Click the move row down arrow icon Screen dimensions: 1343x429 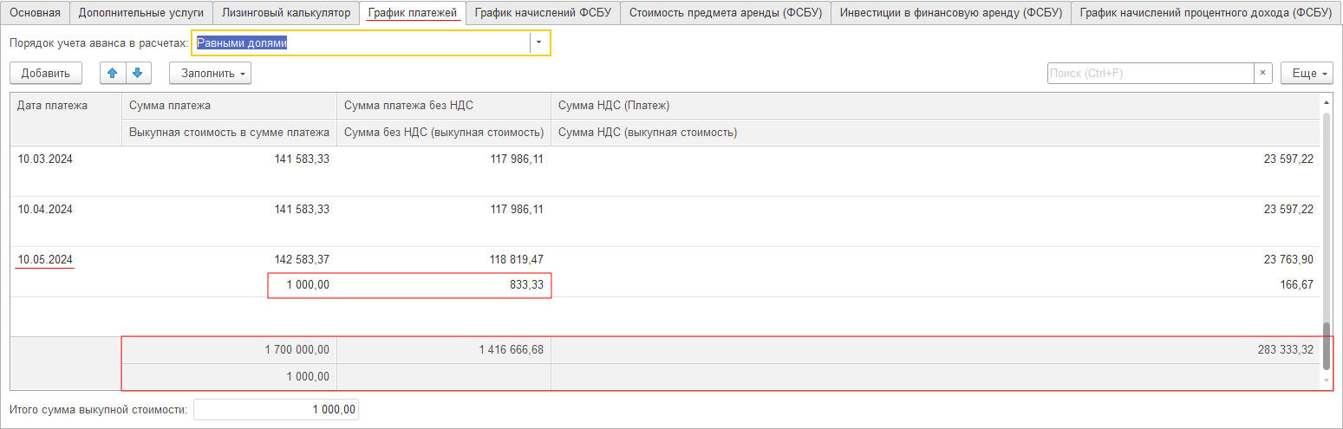[138, 74]
